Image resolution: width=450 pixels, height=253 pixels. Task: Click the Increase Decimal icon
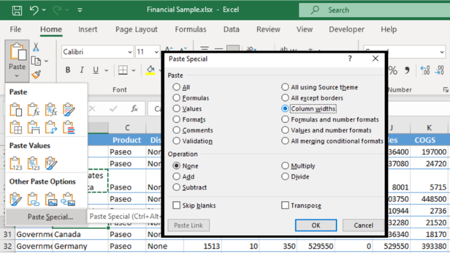[x=425, y=70]
